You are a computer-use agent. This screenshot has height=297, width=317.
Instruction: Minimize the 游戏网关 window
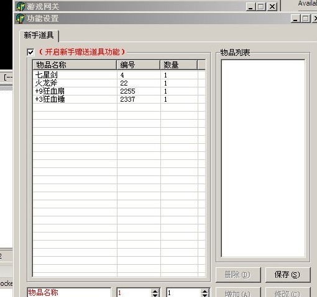point(250,7)
